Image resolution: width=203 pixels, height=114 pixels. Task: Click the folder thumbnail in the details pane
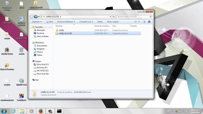(35, 94)
